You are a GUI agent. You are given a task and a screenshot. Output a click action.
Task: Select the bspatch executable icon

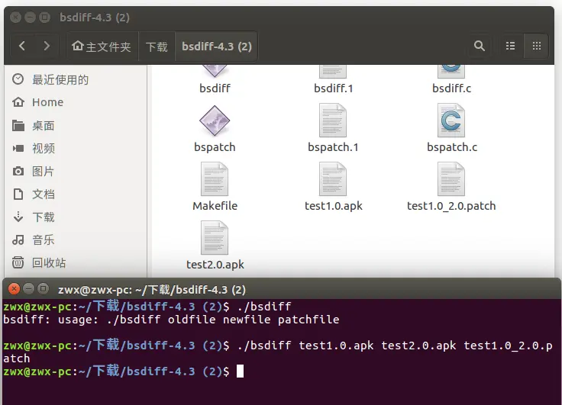(215, 121)
